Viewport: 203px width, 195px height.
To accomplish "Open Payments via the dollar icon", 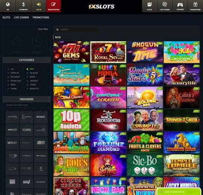I will pos(24,4).
